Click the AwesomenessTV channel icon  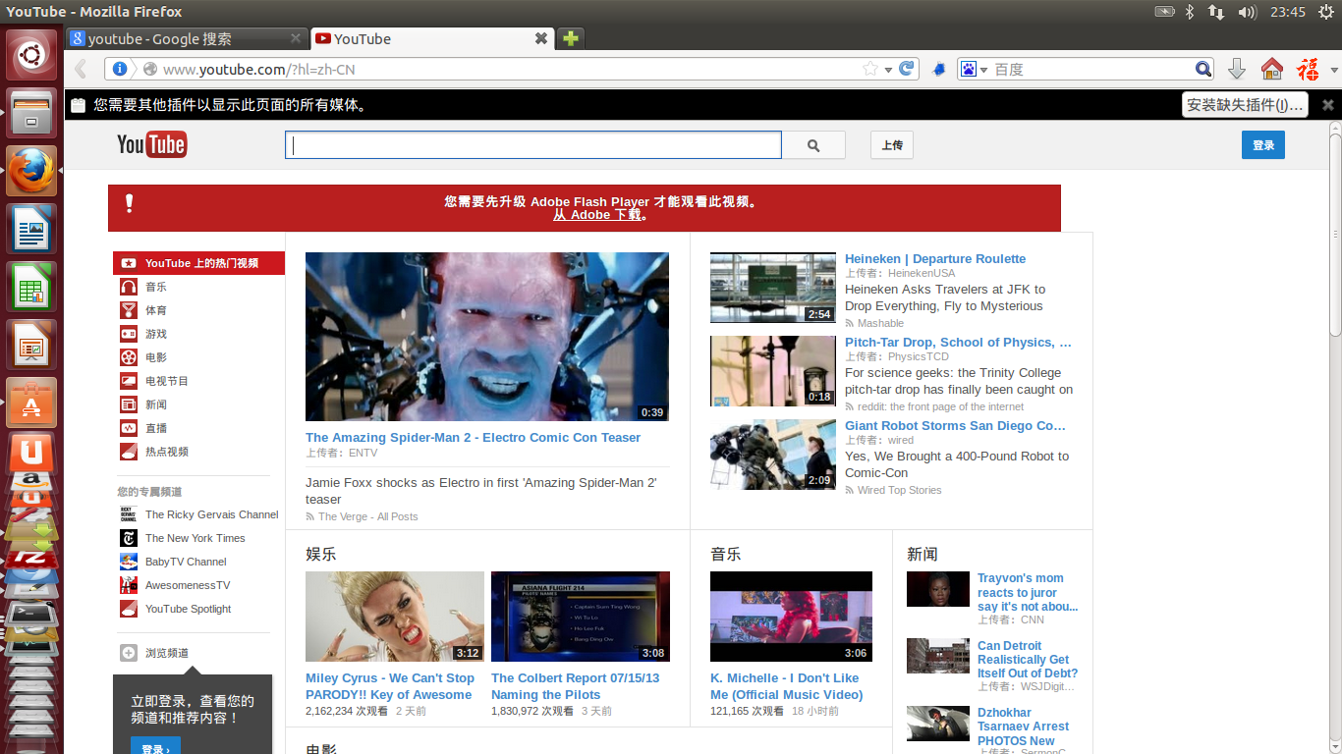coord(129,585)
